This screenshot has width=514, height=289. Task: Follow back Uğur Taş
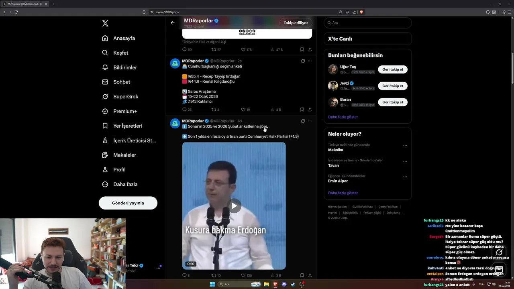tap(393, 69)
